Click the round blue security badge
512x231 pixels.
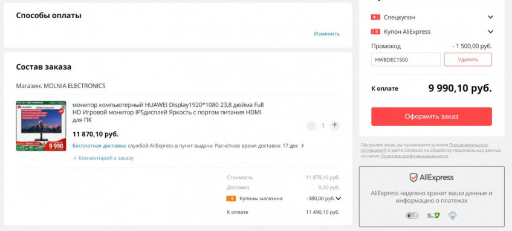pyautogui.click(x=452, y=215)
